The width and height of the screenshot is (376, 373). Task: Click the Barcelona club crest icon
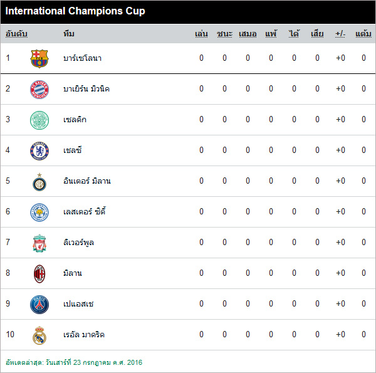[x=39, y=58]
